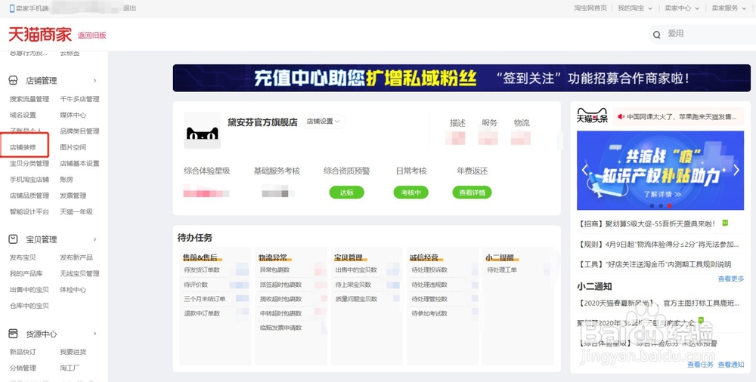Open 宝贝分类管理 in sidebar
The height and width of the screenshot is (382, 756).
tap(29, 163)
